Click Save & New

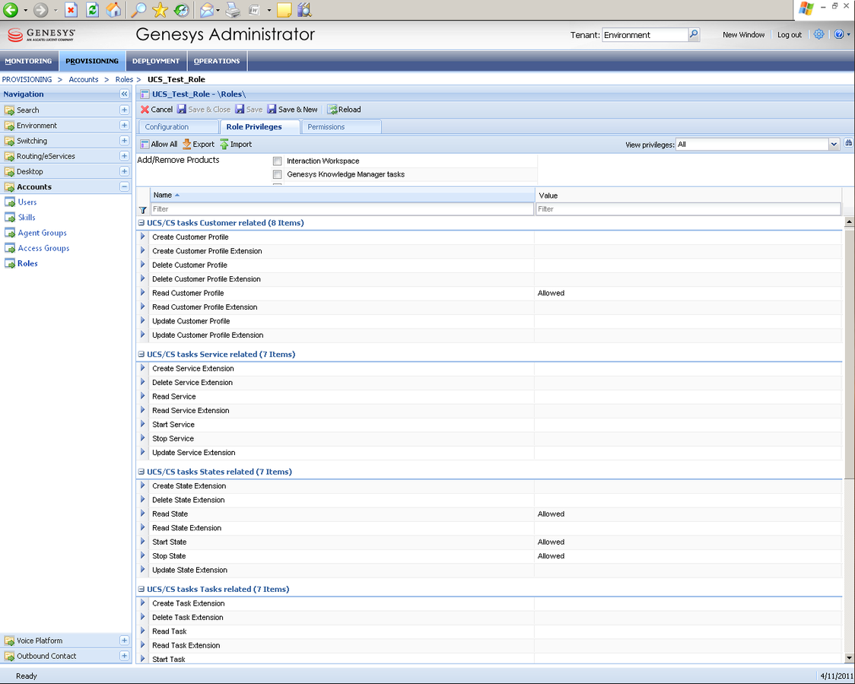click(x=292, y=109)
